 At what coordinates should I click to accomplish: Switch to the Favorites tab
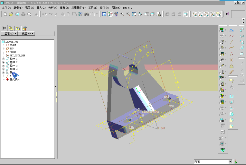click(x=18, y=29)
